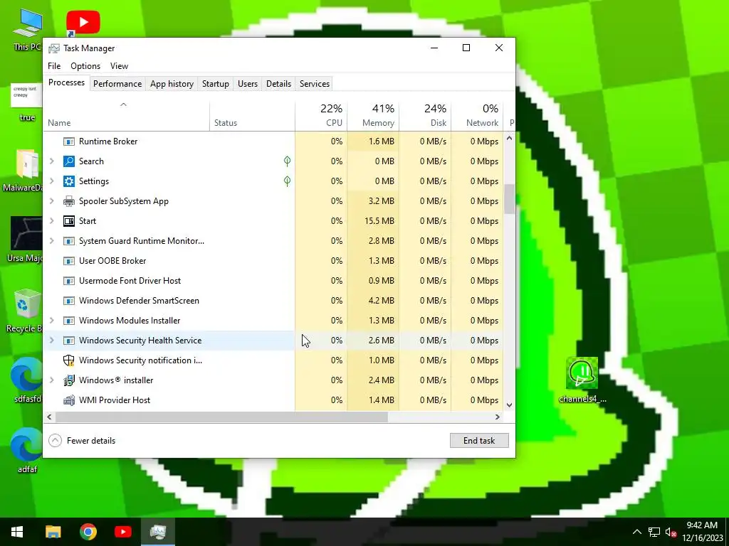Click the Task Manager taskbar icon

(x=158, y=532)
